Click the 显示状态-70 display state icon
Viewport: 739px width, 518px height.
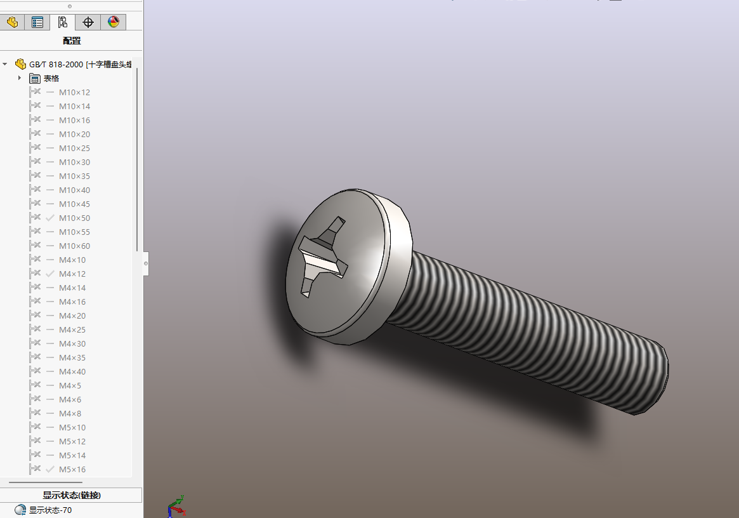click(20, 510)
